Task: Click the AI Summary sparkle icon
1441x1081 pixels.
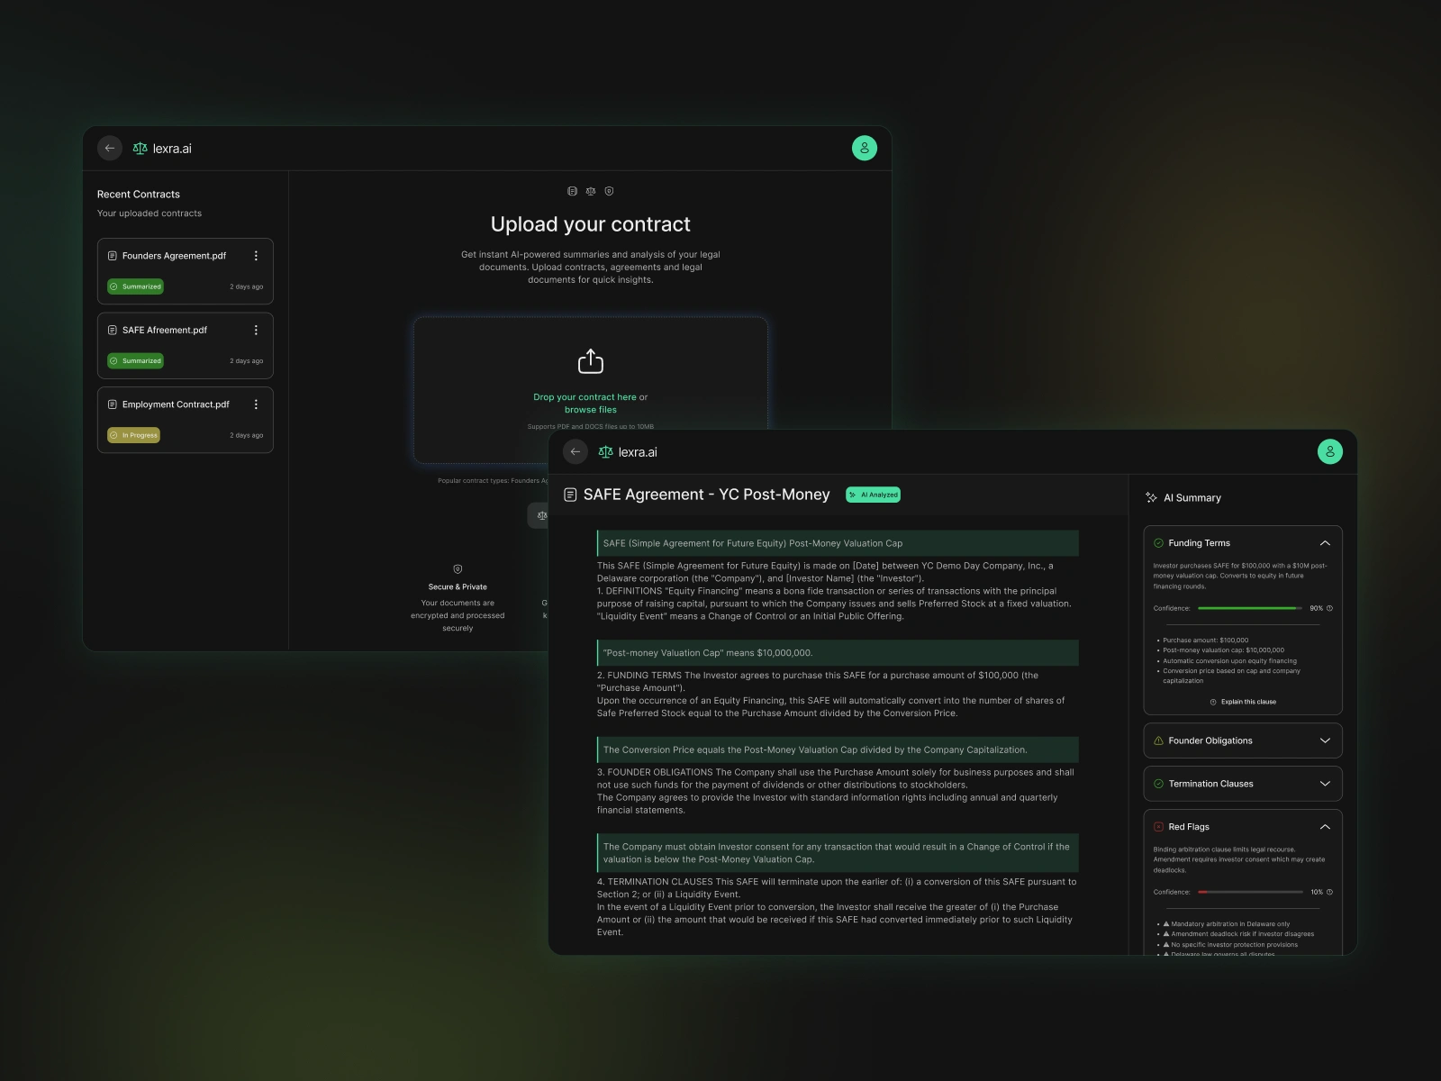Action: 1151,497
